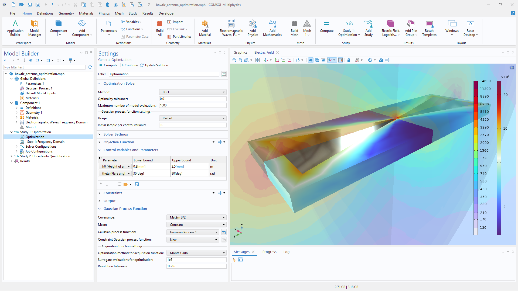Image resolution: width=518 pixels, height=291 pixels.
Task: Toggle the grid display
Action: coord(323,60)
